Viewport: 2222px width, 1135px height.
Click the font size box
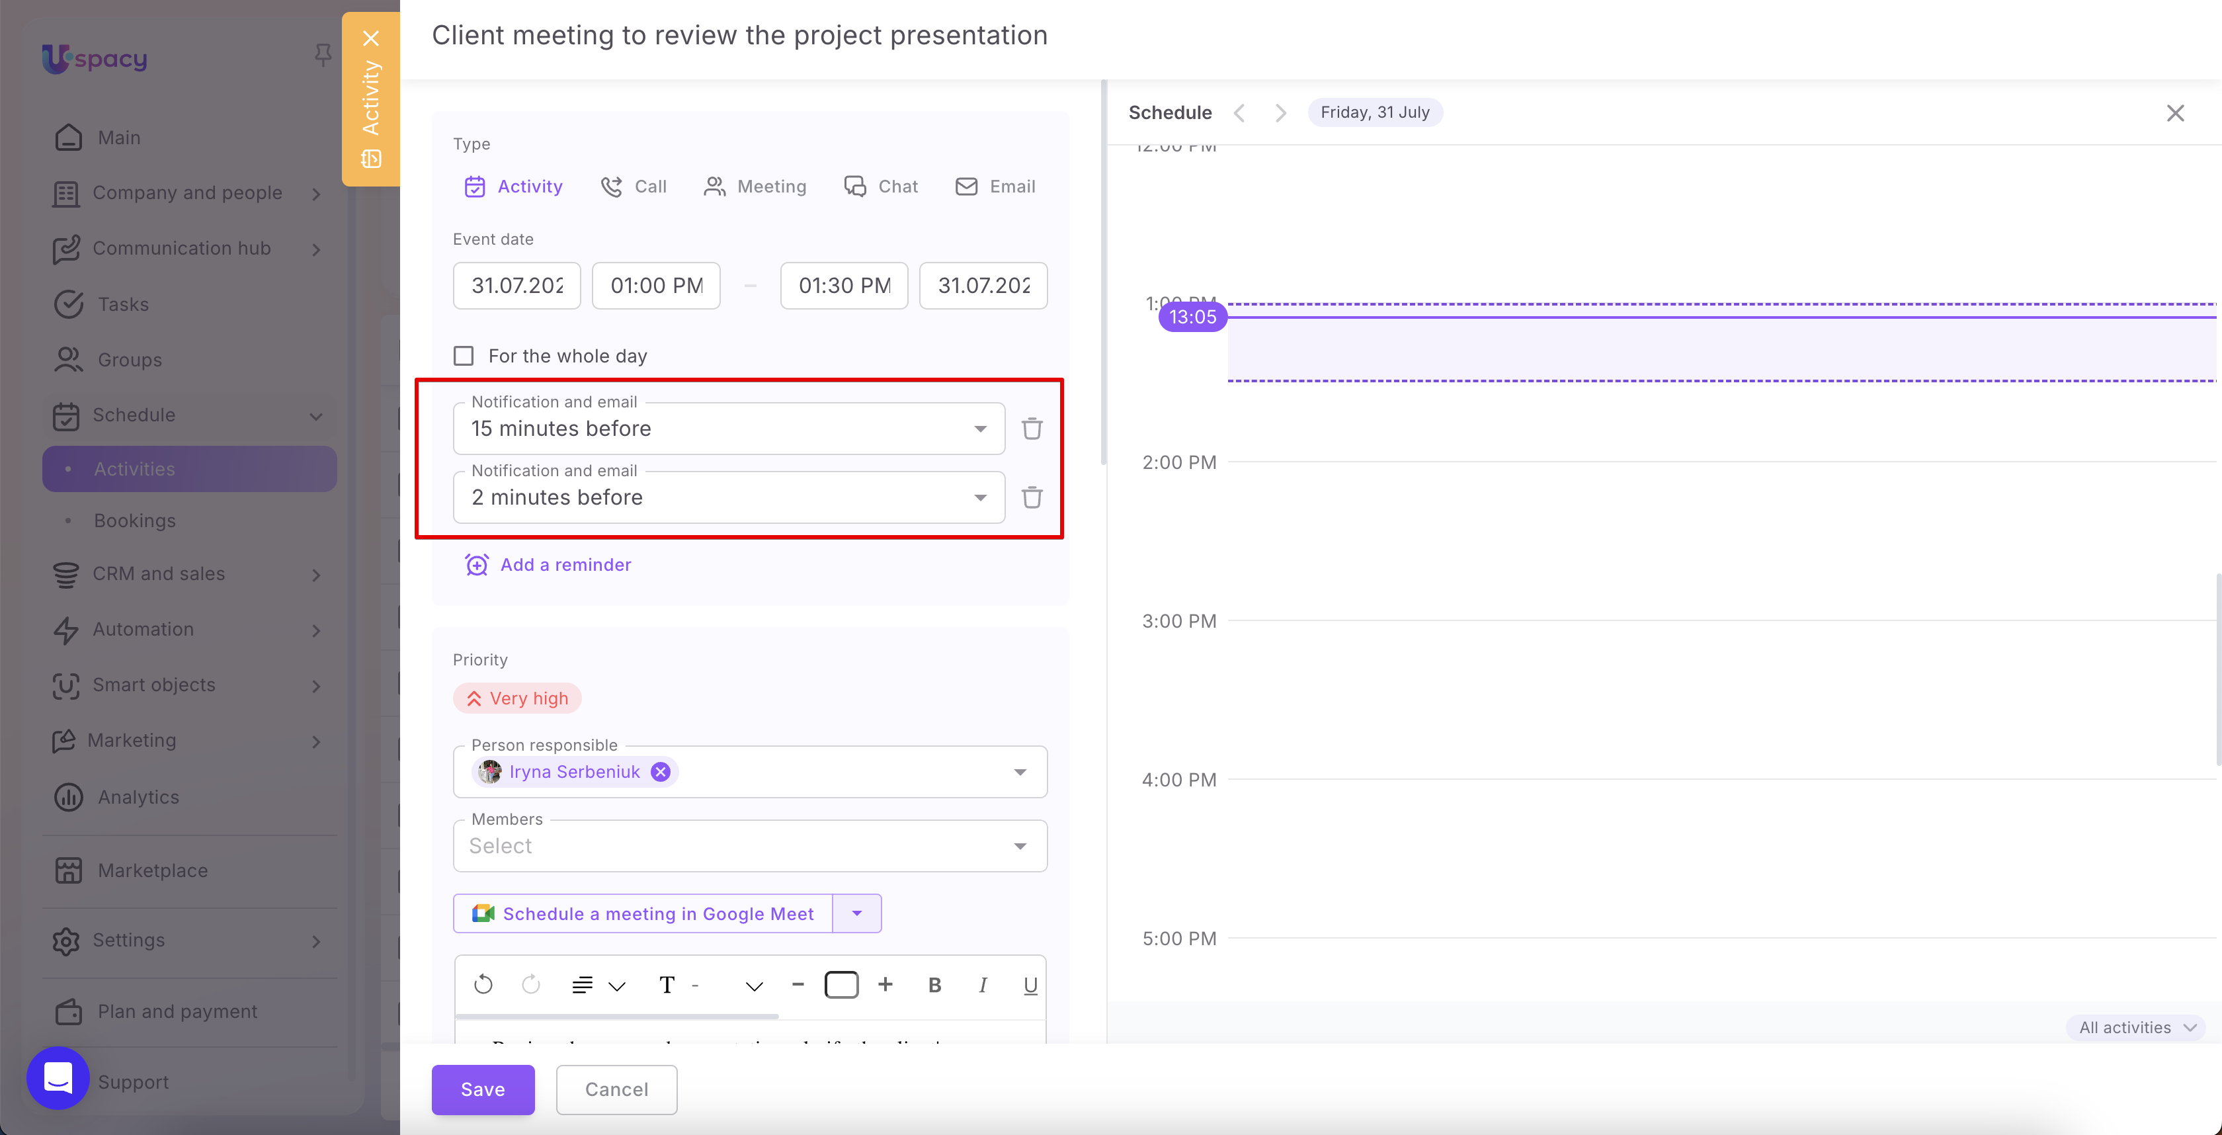coord(842,984)
